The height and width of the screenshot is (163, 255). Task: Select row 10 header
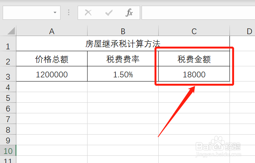click(8, 150)
